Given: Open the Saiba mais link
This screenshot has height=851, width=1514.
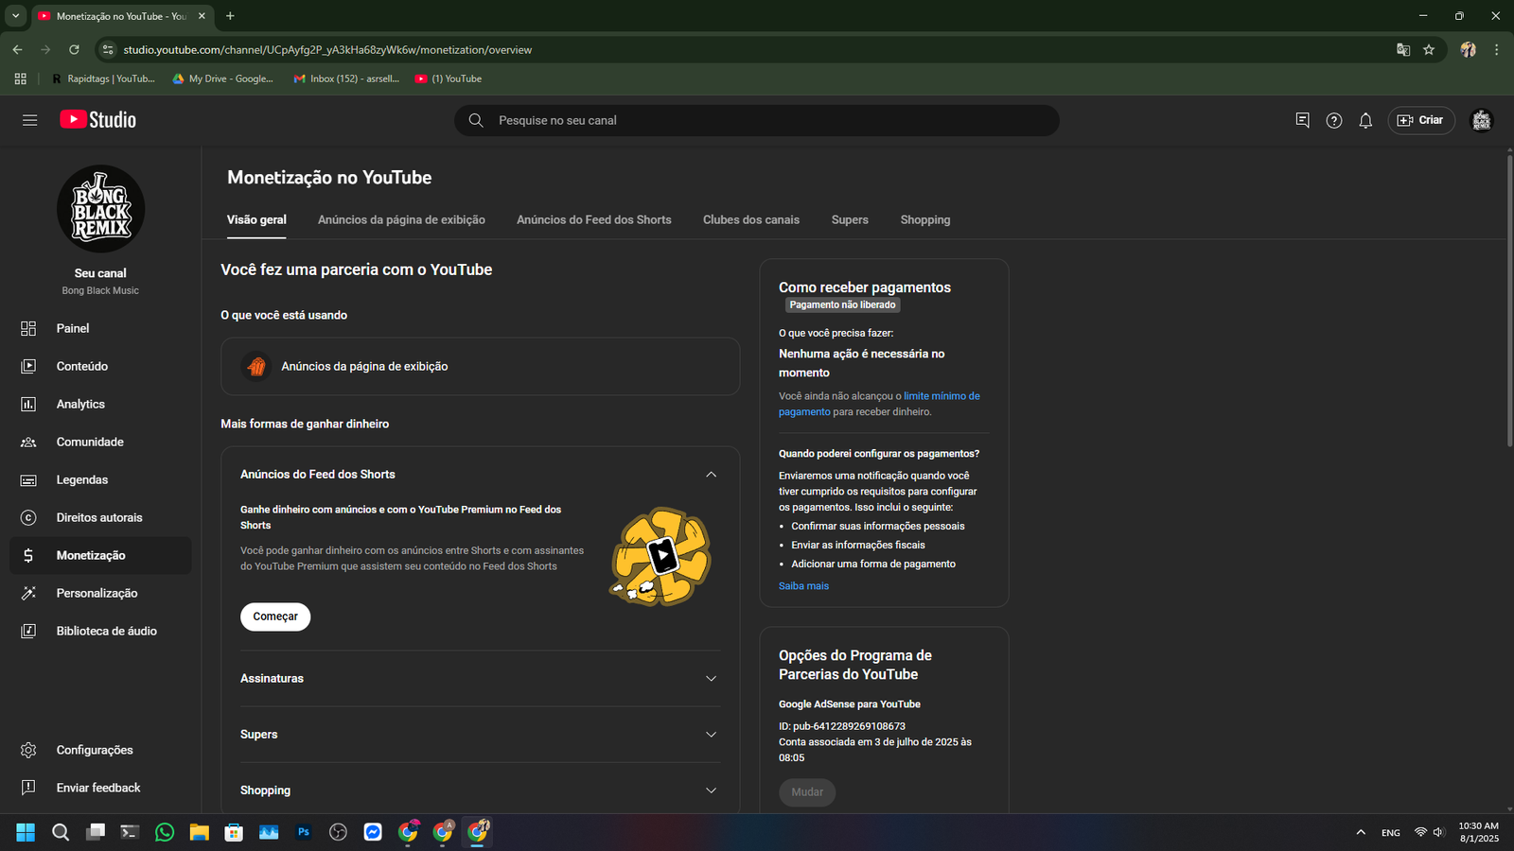Looking at the screenshot, I should [x=803, y=586].
